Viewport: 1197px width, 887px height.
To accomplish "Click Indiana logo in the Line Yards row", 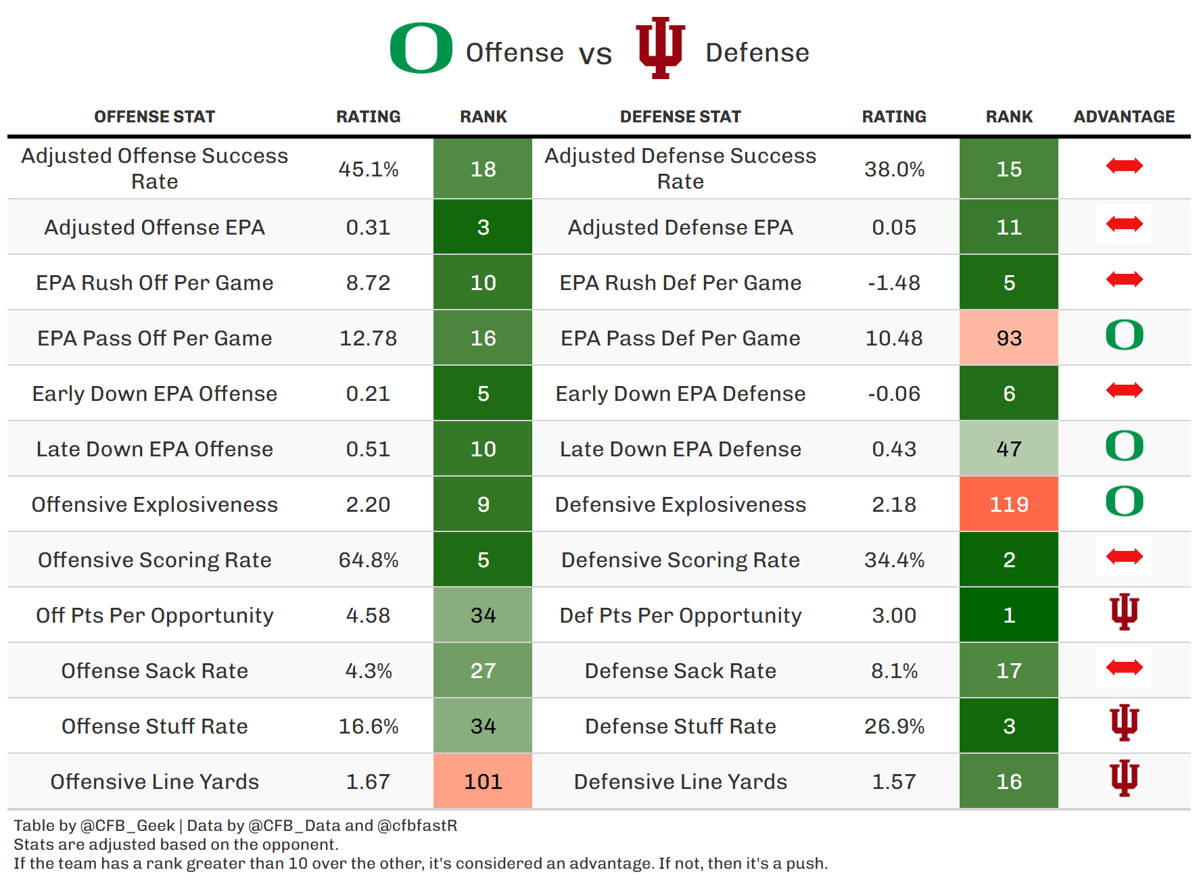I will pyautogui.click(x=1124, y=779).
